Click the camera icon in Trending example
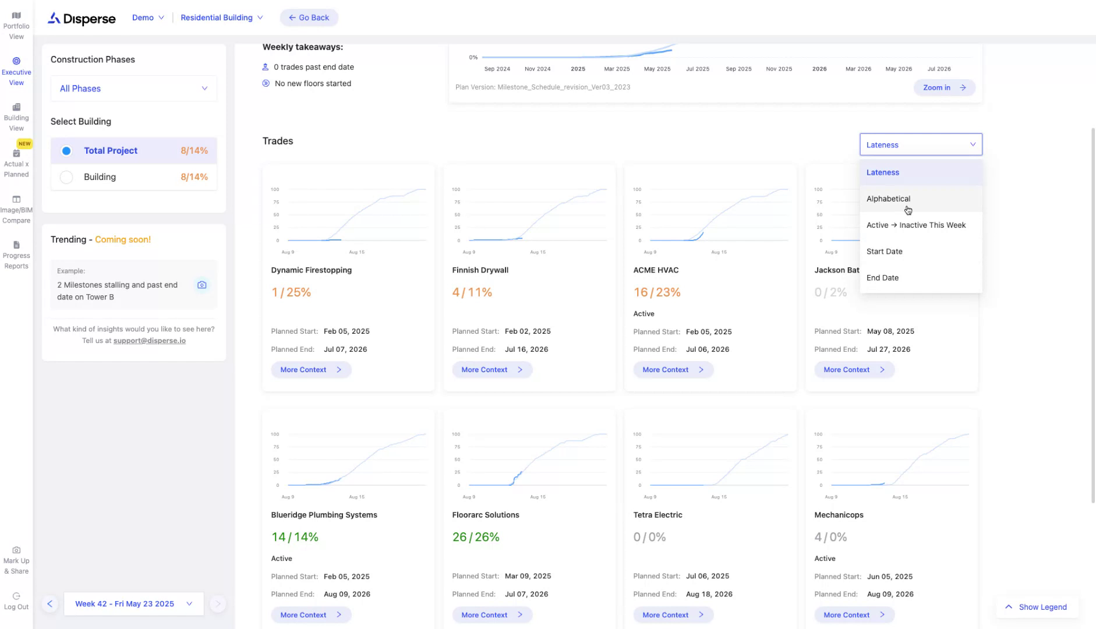The width and height of the screenshot is (1096, 629). pos(201,285)
